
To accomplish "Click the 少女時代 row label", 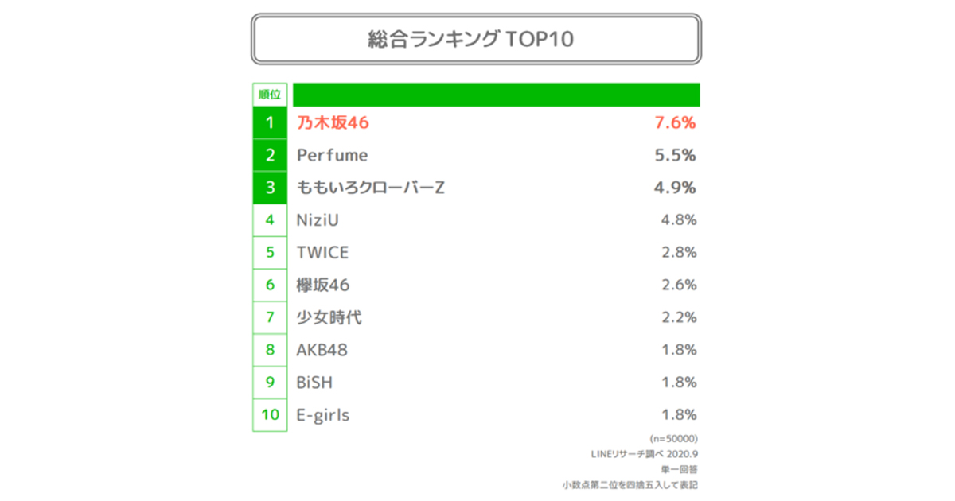I will coord(329,318).
